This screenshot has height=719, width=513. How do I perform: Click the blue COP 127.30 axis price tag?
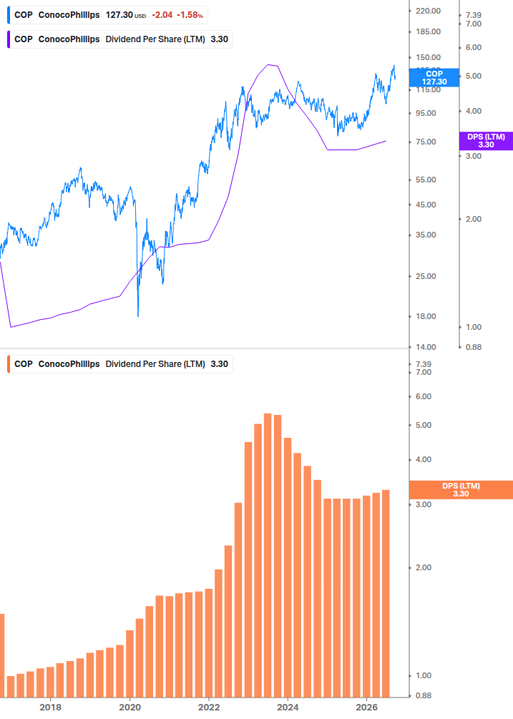click(434, 77)
